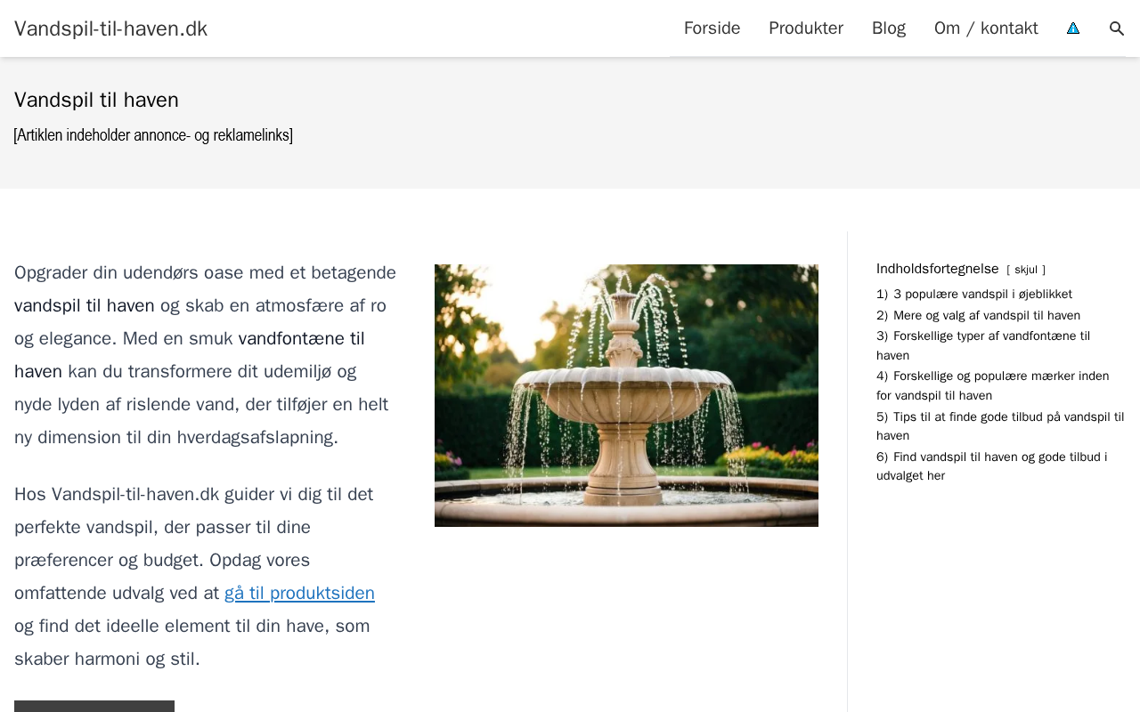Open the search magnifier icon
Screen dimensions: 1140x712
click(1117, 28)
